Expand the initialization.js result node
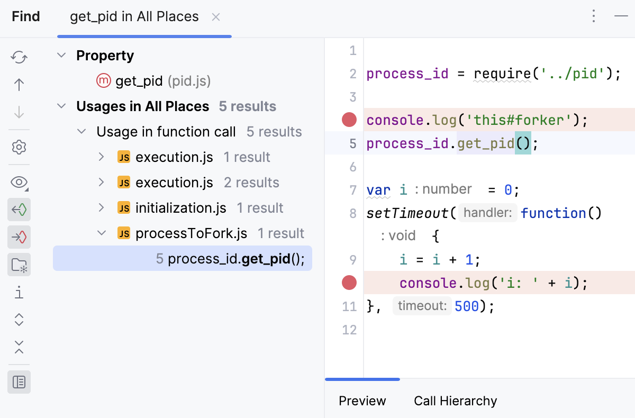 click(102, 208)
